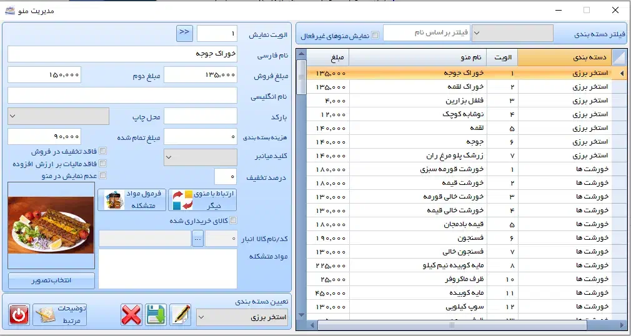Click the red X delete icon

click(x=131, y=315)
